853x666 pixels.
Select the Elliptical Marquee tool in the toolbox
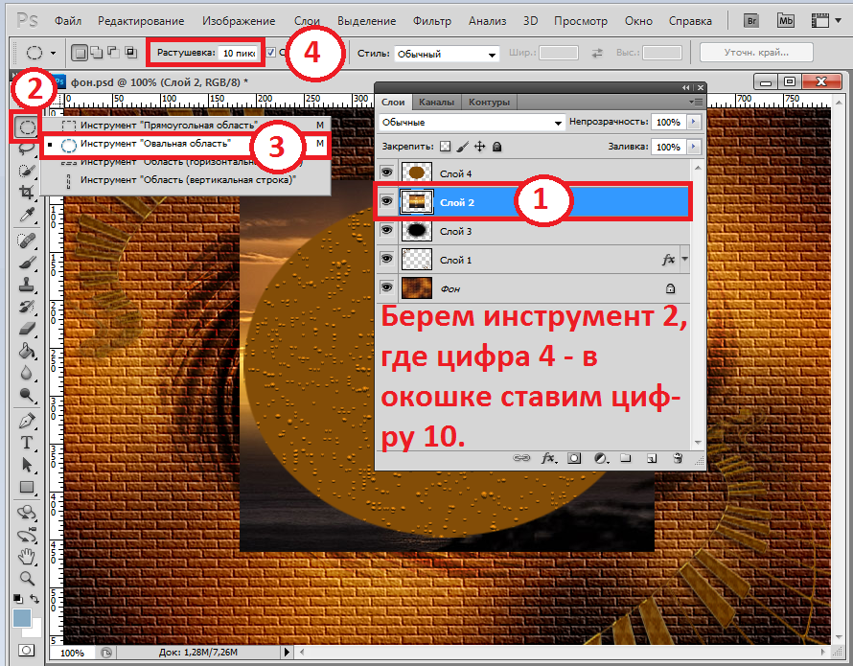pos(27,127)
